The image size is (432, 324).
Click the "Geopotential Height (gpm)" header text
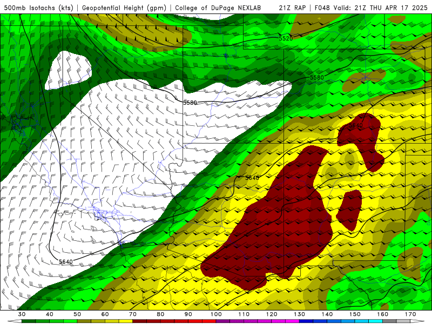point(124,8)
